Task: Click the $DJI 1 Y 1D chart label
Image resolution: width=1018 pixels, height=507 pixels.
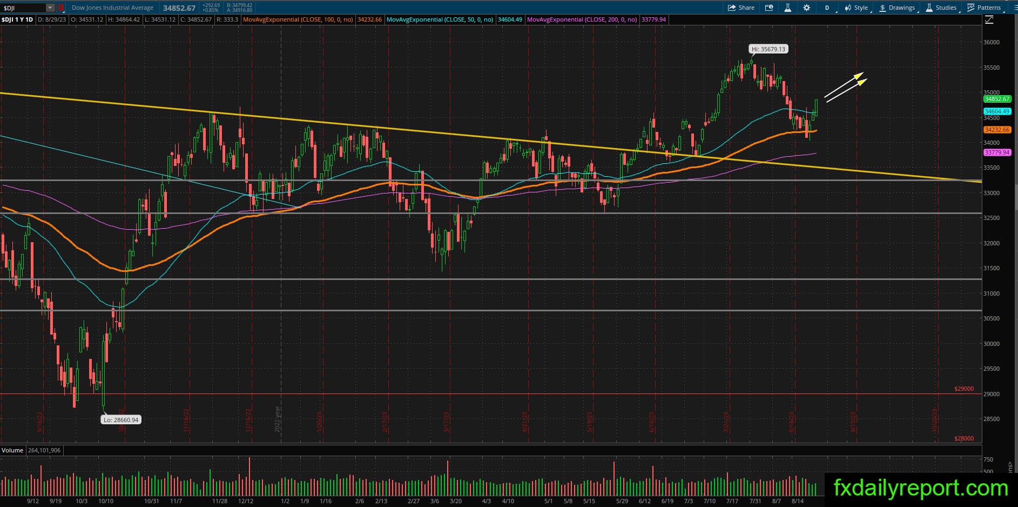Action: pos(17,19)
